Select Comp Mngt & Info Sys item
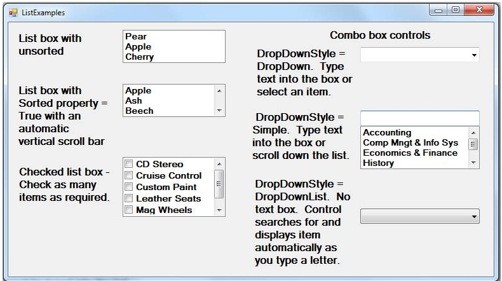The height and width of the screenshot is (281, 502). click(414, 142)
